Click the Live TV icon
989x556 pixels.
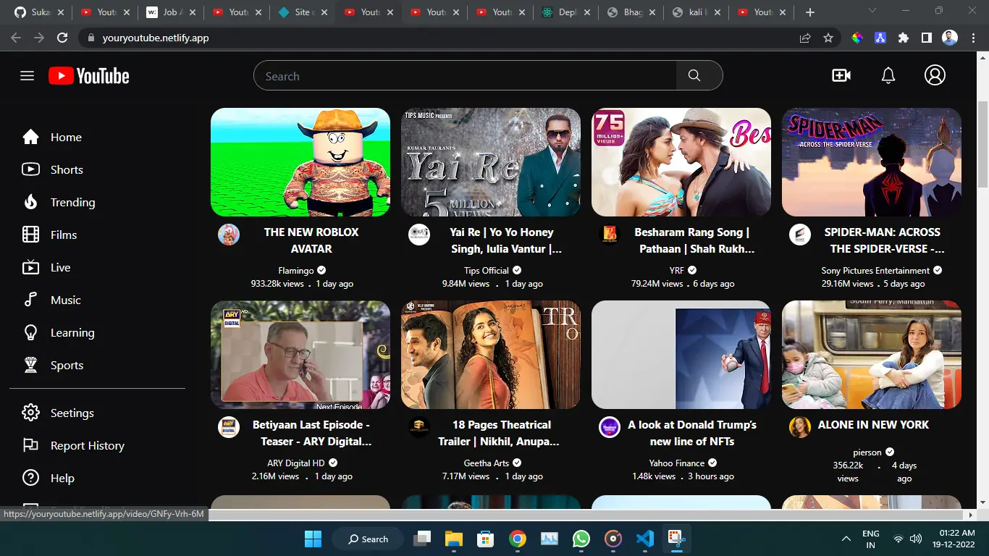coord(30,267)
